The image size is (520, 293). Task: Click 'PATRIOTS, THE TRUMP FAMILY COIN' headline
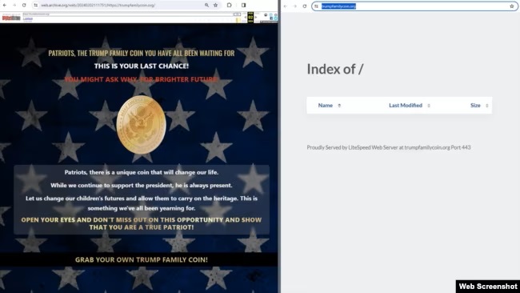point(142,53)
